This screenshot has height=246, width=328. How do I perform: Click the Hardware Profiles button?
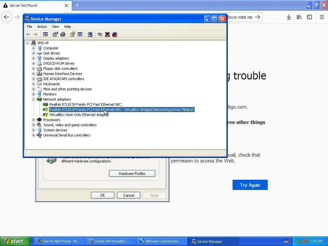pyautogui.click(x=132, y=173)
